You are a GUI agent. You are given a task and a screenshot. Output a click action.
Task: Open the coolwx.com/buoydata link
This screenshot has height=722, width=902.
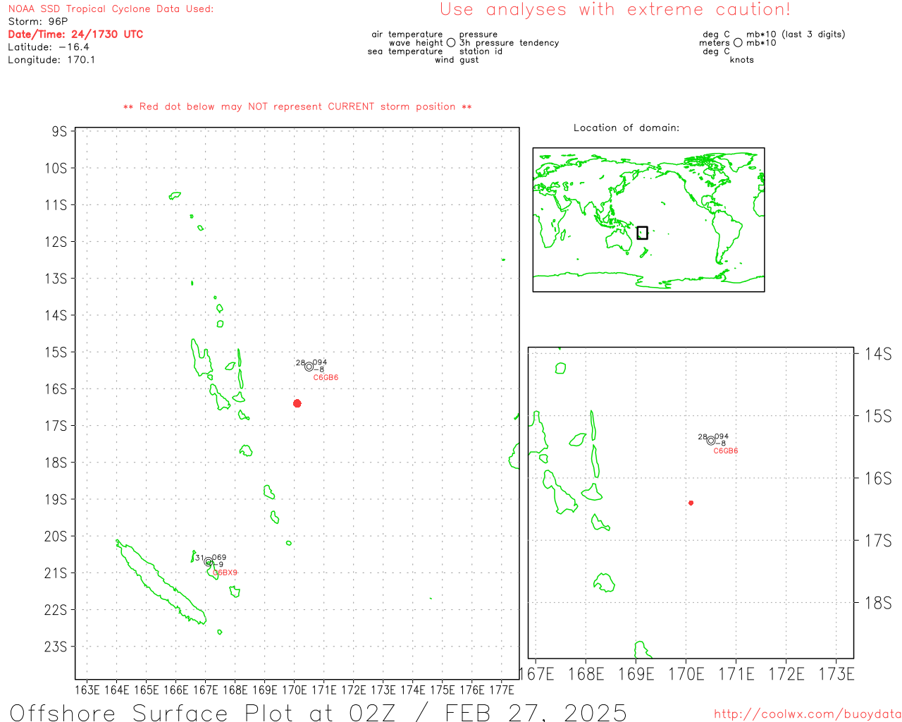tap(808, 714)
